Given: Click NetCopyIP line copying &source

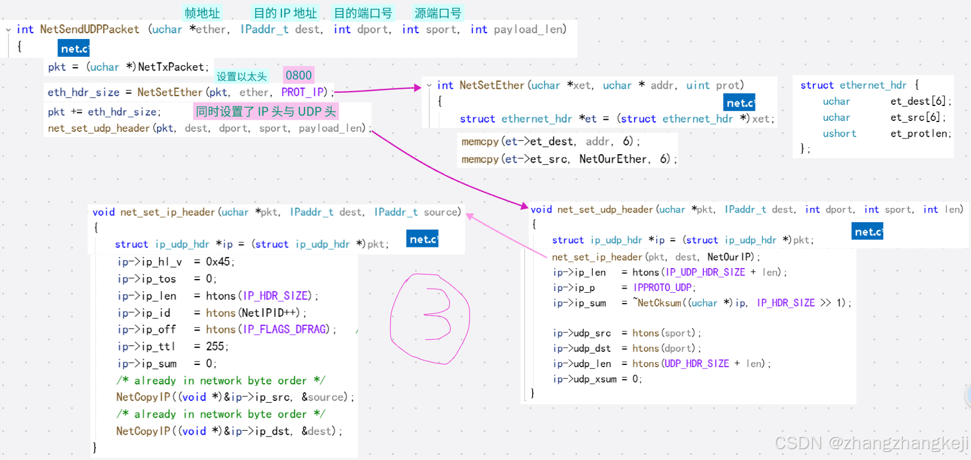Looking at the screenshot, I should pos(235,397).
